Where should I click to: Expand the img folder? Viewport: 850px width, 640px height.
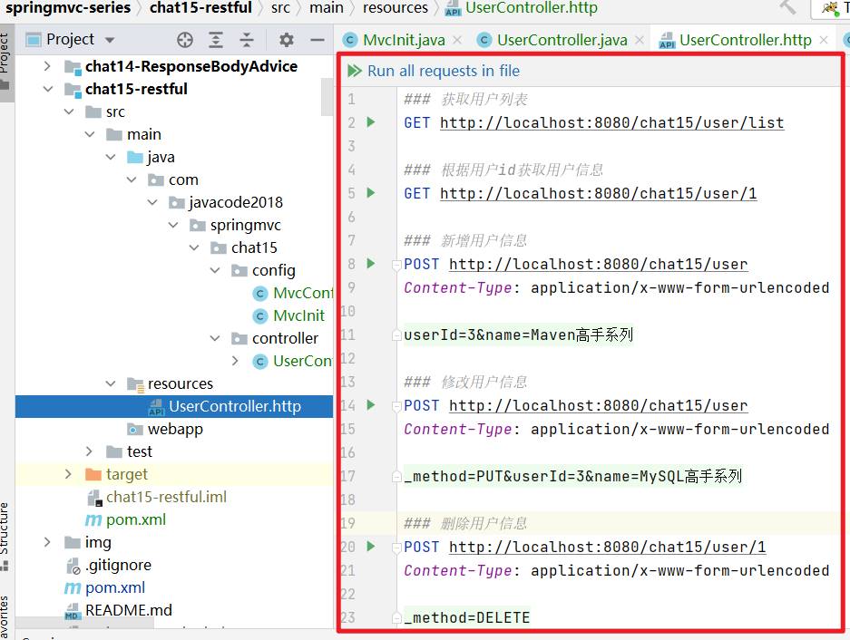point(48,542)
